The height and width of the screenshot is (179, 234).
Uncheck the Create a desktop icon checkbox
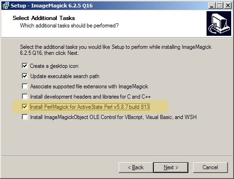[25, 66]
